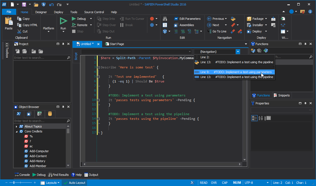Image resolution: width=316 pixels, height=186 pixels.
Task: Click the Open folder icon in title bar
Action: (x=36, y=4)
